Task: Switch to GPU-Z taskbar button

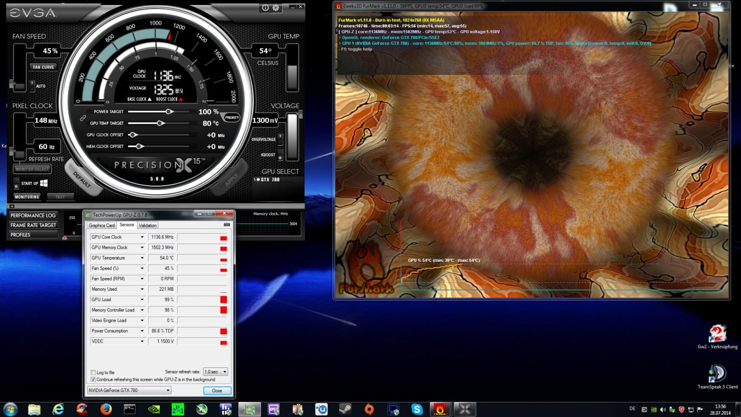Action: (250, 409)
